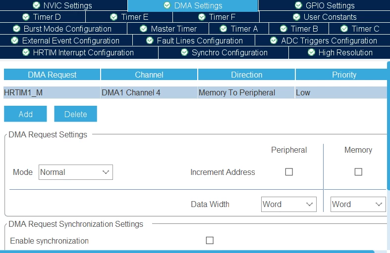Select the HRTIM1_M DMA request row
The width and height of the screenshot is (390, 253).
pyautogui.click(x=195, y=92)
